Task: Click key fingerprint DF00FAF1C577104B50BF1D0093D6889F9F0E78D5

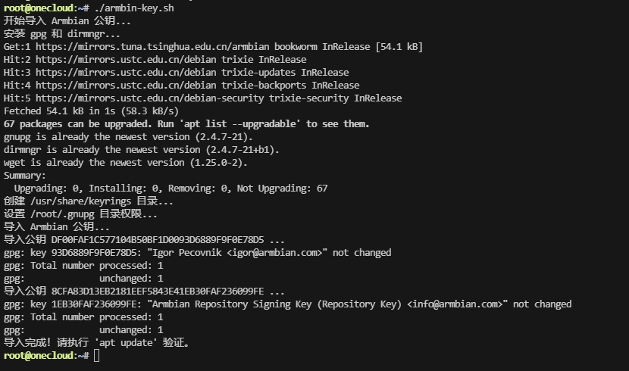Action: 158,239
